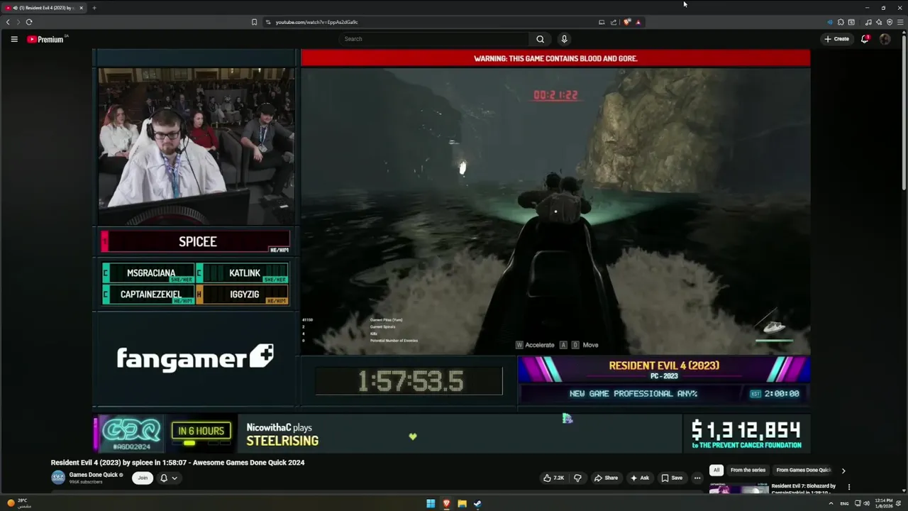Open the account avatar menu
The height and width of the screenshot is (511, 908).
point(885,39)
